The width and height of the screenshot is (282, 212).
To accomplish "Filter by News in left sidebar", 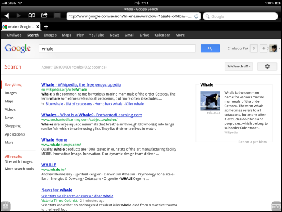I will (9, 118).
